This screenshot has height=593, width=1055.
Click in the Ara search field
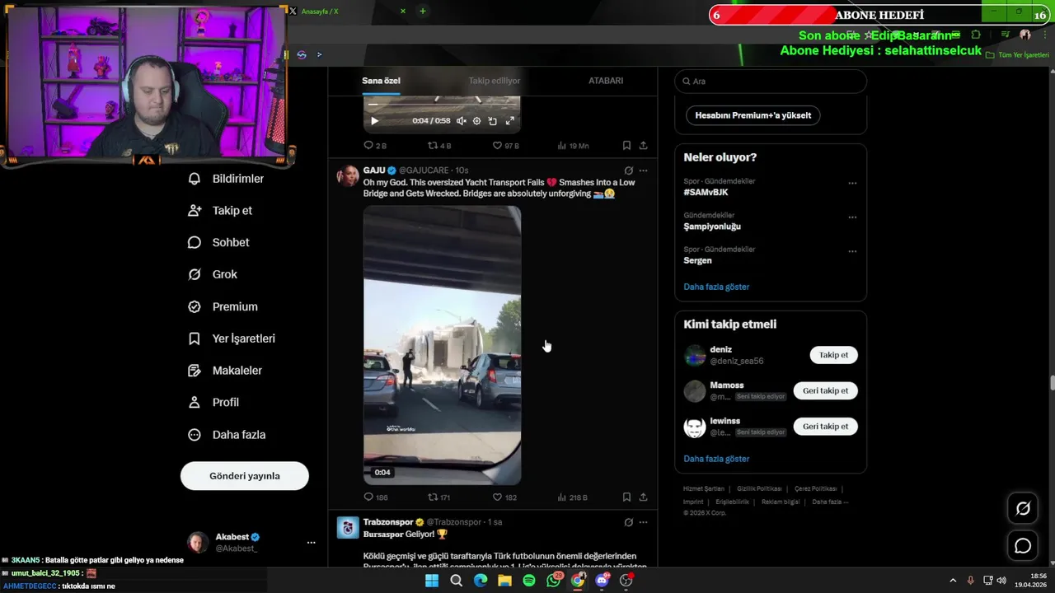click(x=771, y=82)
